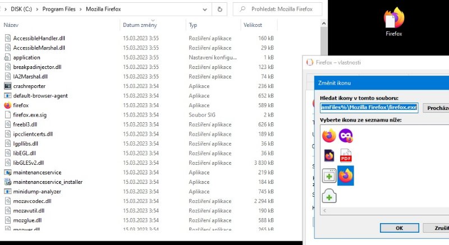Refresh the Mozilla Firefox folder view
Image resolution: width=449 pixels, height=245 pixels.
coord(219,9)
